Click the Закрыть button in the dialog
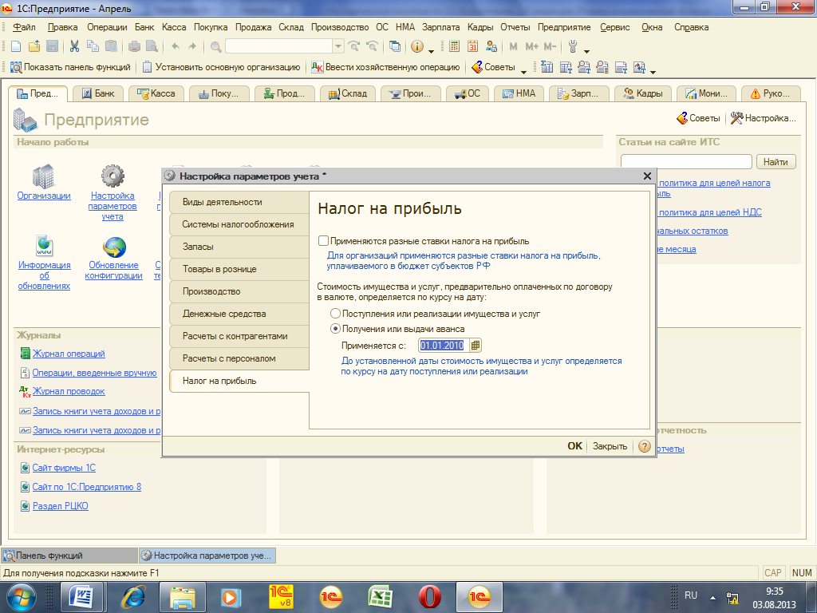The height and width of the screenshot is (613, 817). (610, 446)
